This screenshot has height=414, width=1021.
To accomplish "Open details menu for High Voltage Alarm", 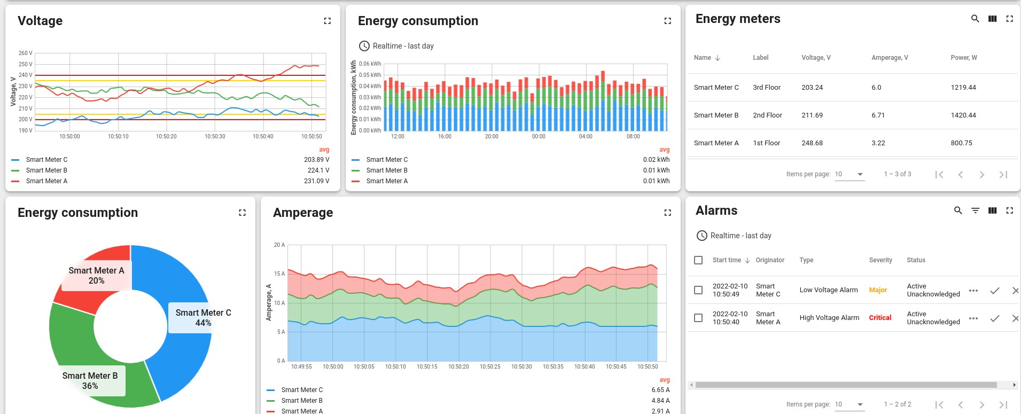I will point(973,318).
